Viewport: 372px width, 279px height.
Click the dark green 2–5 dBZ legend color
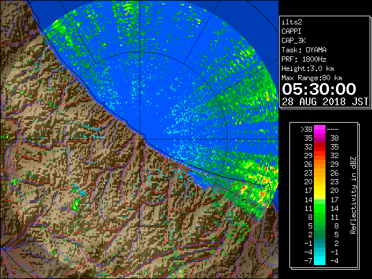320,234
